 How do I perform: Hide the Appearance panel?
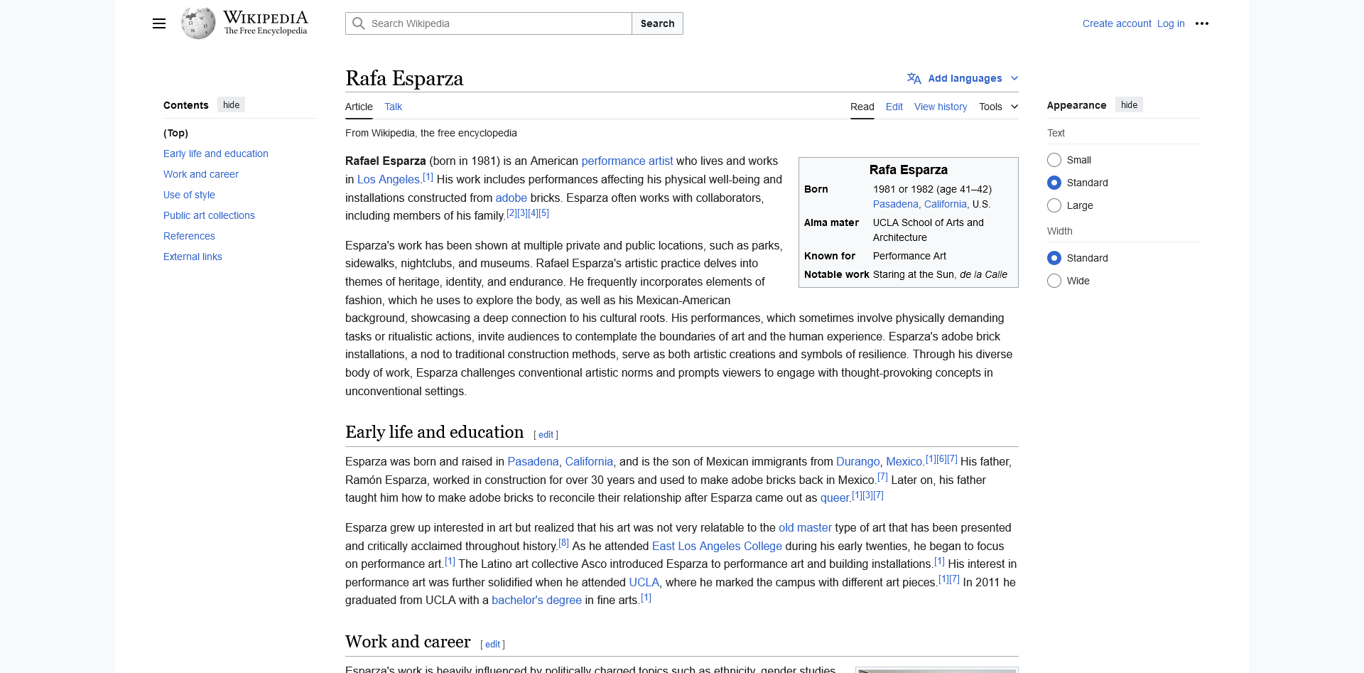(1129, 105)
